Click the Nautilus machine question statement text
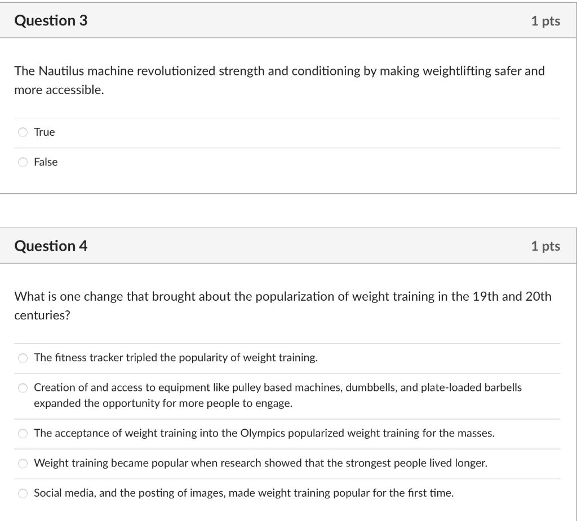 tap(279, 80)
